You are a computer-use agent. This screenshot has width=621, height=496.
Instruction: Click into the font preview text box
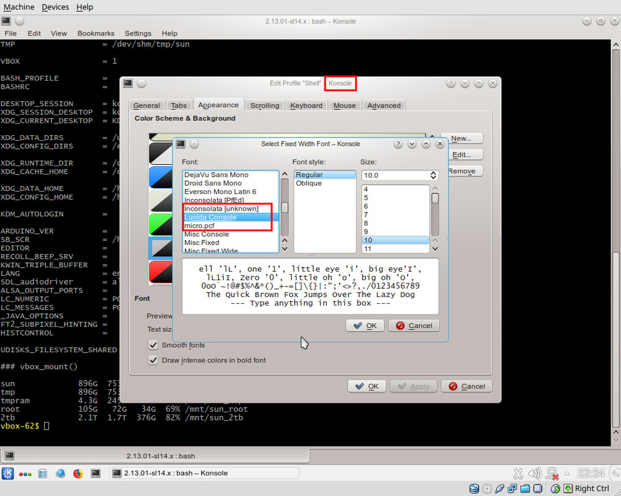tap(310, 286)
